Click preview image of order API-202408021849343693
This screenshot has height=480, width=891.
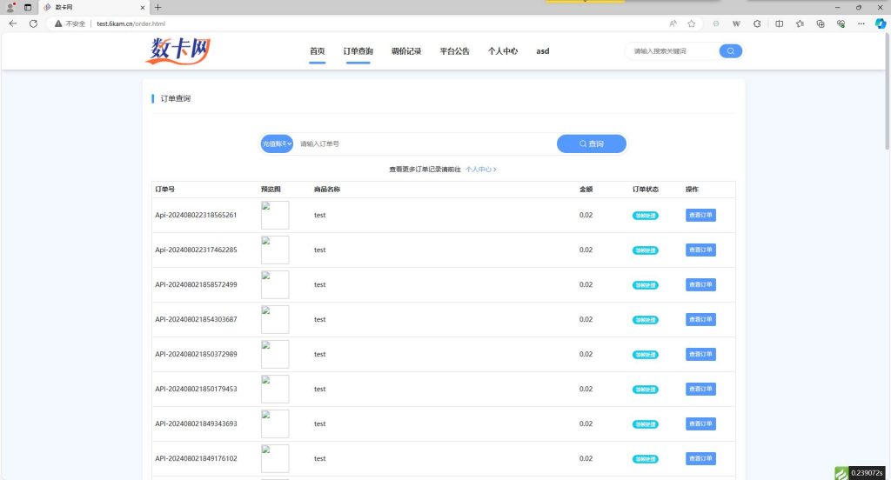[275, 423]
